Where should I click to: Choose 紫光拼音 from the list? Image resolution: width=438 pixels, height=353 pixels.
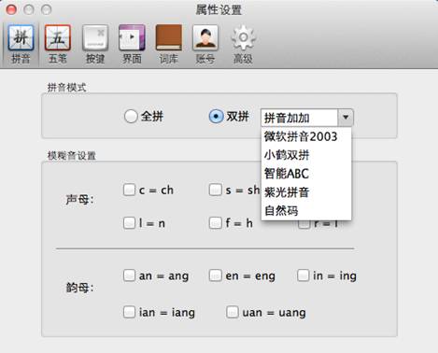click(306, 192)
